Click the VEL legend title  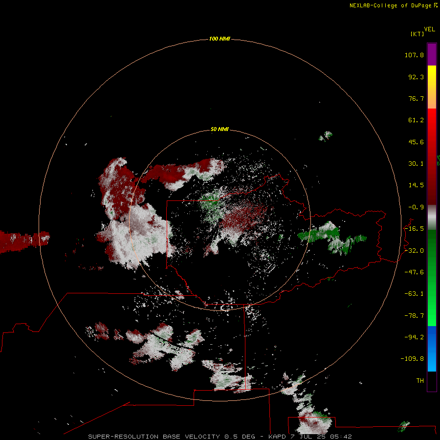point(430,29)
